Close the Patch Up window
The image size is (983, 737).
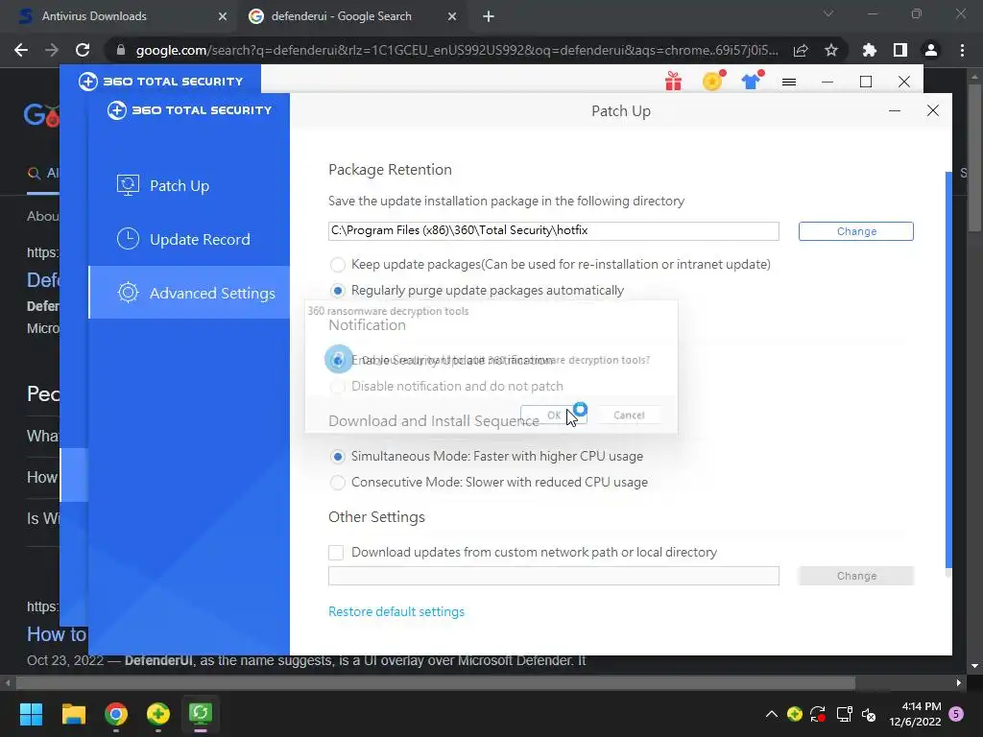click(933, 111)
